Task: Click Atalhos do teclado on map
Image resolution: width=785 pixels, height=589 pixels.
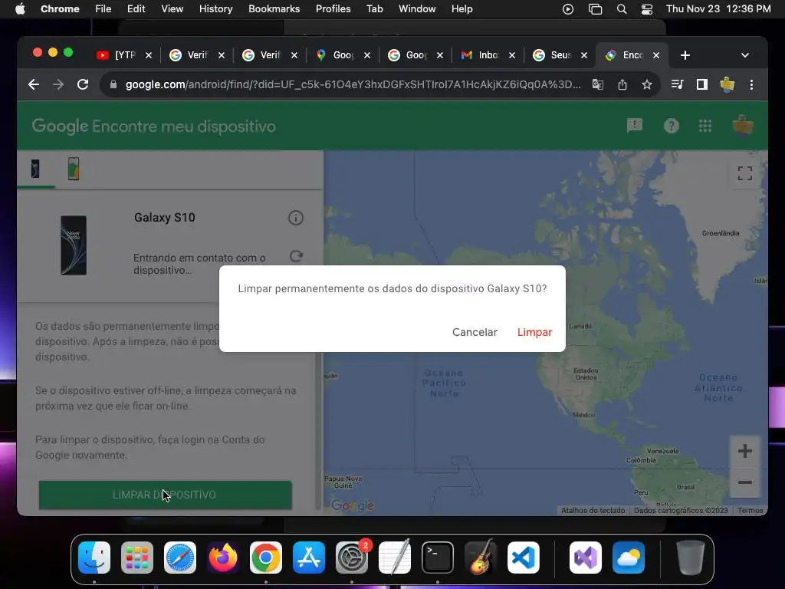Action: click(x=593, y=510)
